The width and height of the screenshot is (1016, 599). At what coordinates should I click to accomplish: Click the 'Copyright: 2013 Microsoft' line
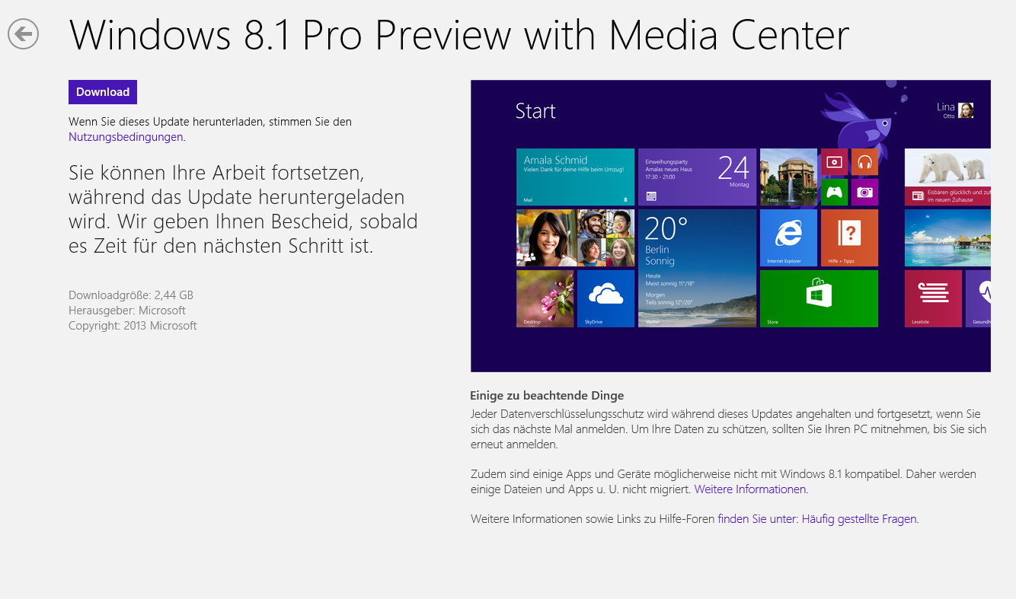pos(133,326)
